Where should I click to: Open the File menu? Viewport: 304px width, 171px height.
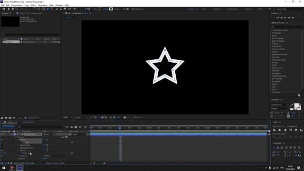coord(2,5)
